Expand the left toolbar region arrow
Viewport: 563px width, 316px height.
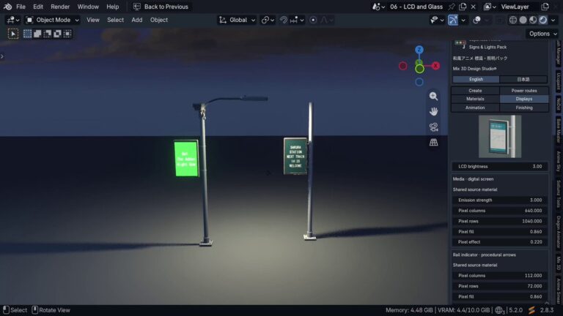[2, 56]
